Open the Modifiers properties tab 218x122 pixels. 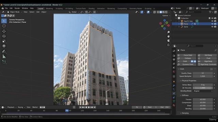click(174, 85)
